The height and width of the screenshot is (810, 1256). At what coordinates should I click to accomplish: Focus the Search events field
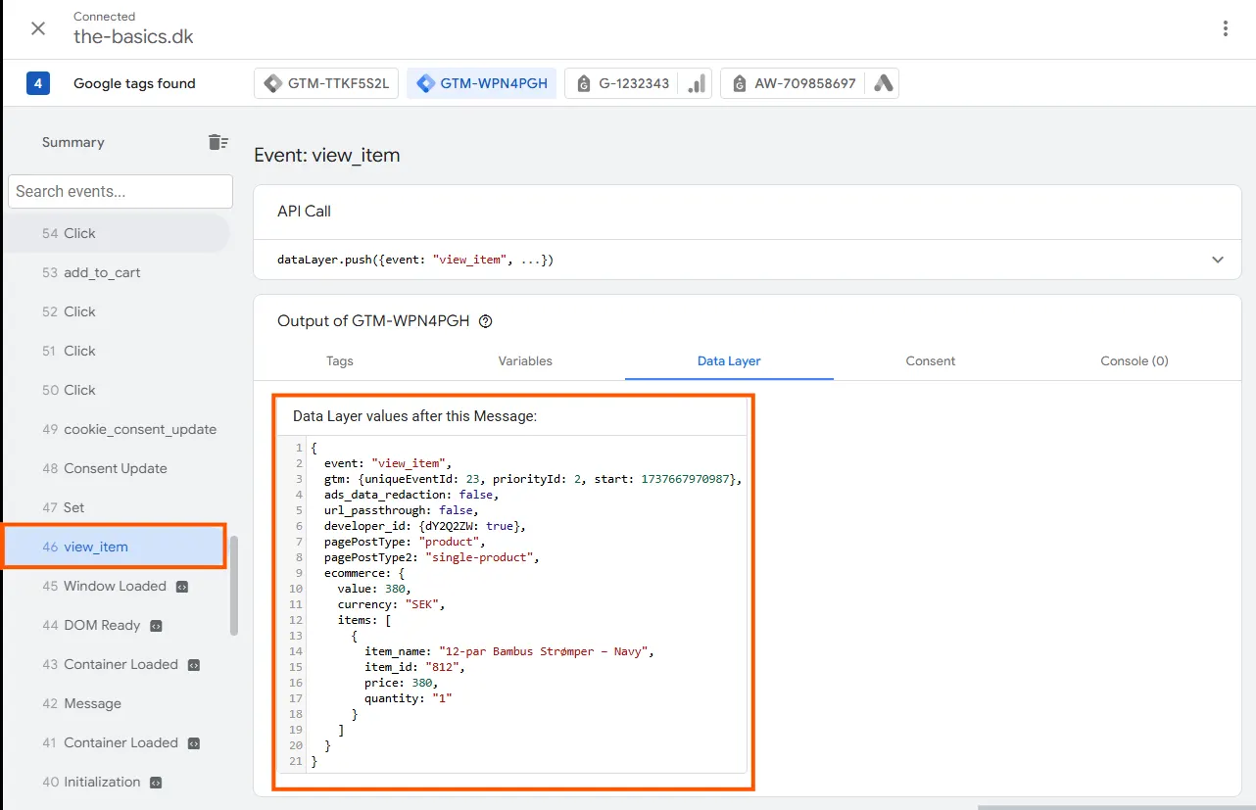[121, 191]
